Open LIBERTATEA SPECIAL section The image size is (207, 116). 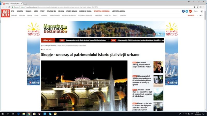tap(118, 11)
